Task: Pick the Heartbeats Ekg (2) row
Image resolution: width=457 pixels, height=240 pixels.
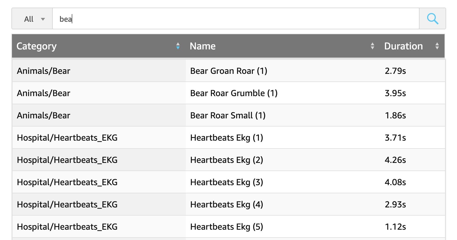Action: (227, 160)
